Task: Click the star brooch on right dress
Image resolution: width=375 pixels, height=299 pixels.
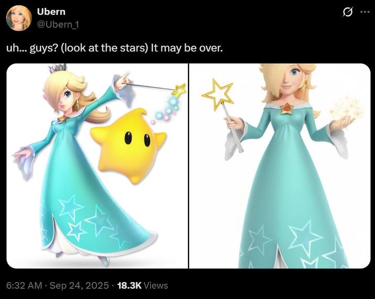Action: (286, 109)
